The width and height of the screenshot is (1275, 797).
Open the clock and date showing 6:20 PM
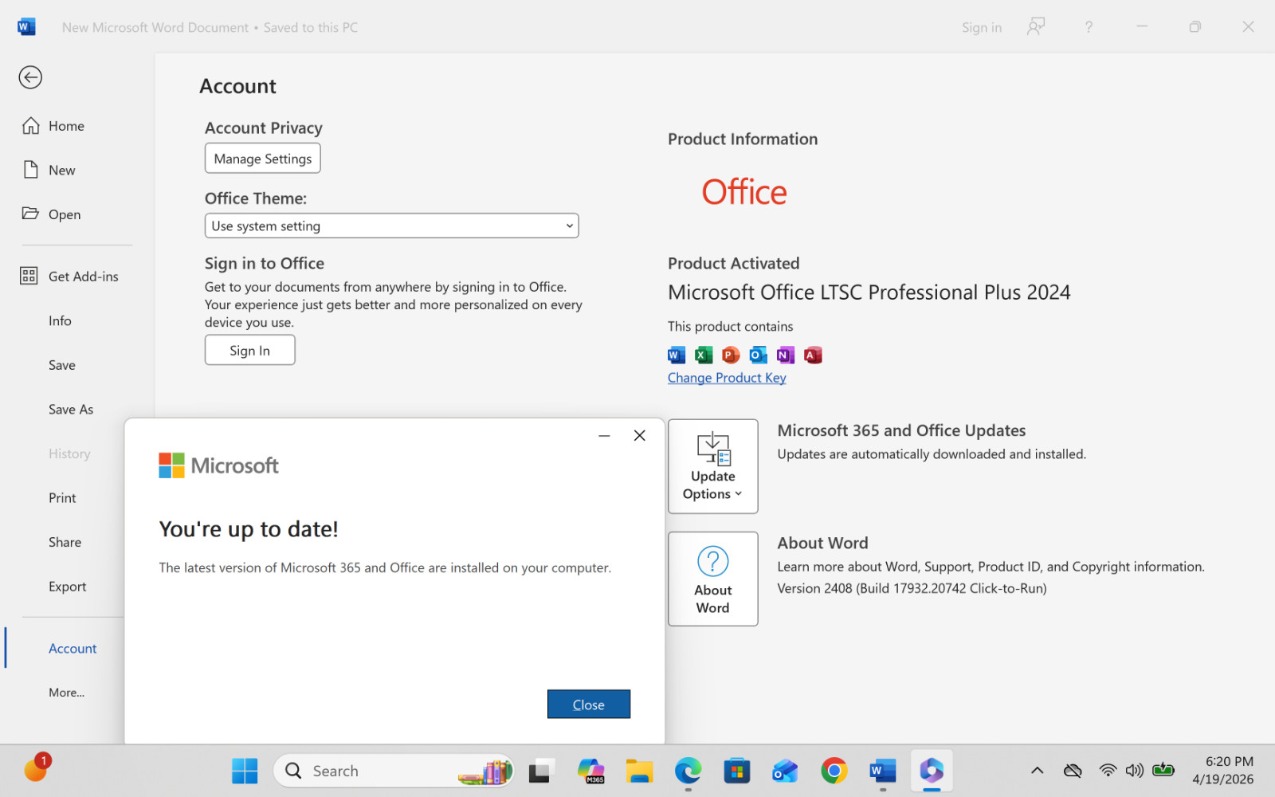click(x=1222, y=771)
